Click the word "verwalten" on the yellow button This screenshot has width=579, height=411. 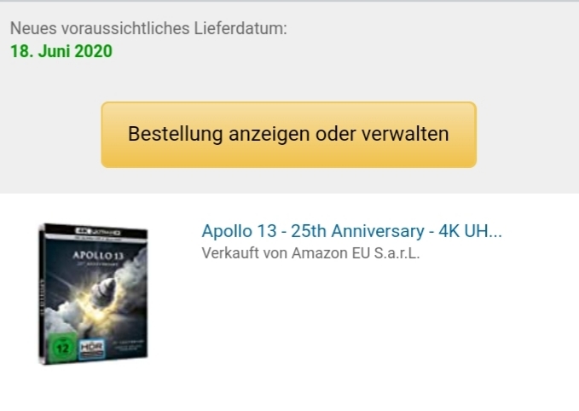pyautogui.click(x=405, y=134)
